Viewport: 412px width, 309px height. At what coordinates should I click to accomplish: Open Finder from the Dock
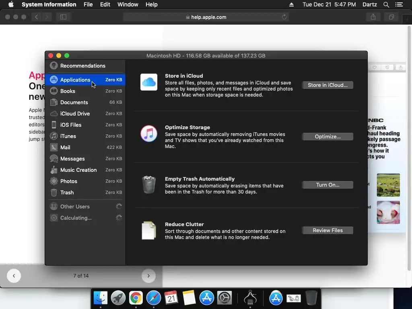[100, 298]
